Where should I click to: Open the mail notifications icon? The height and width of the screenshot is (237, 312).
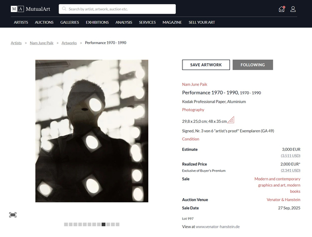tap(281, 9)
